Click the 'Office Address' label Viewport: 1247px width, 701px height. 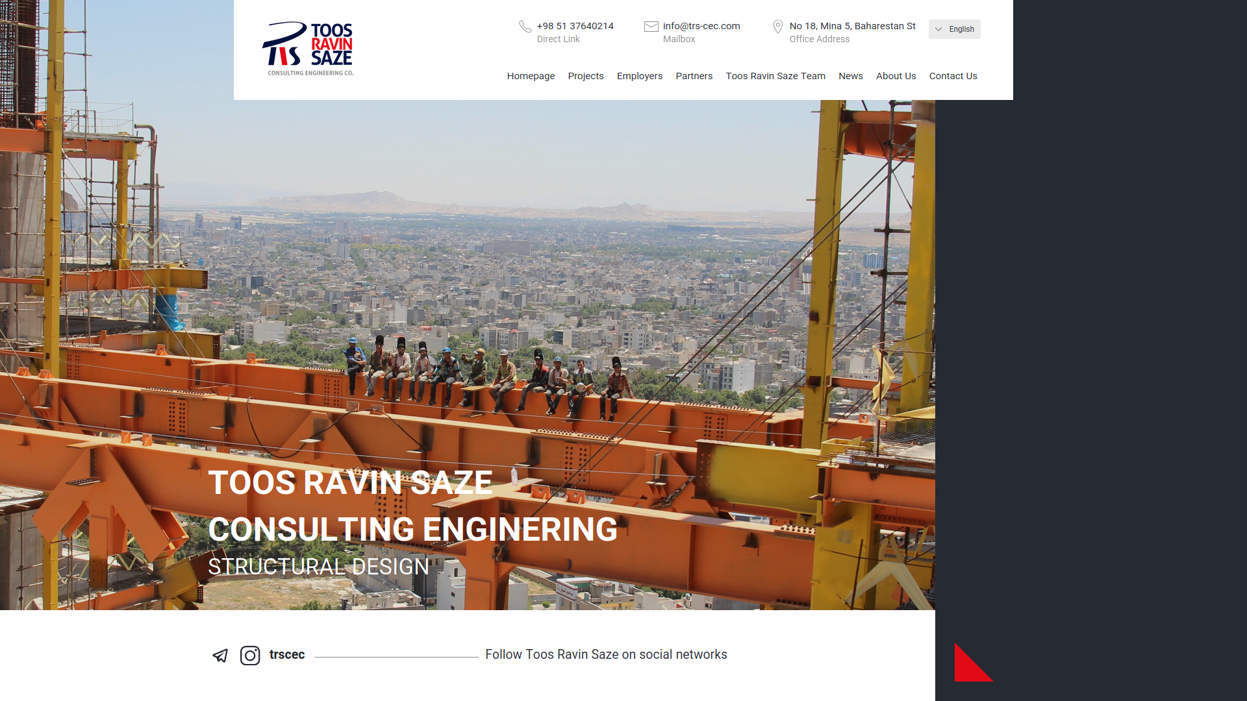(819, 39)
